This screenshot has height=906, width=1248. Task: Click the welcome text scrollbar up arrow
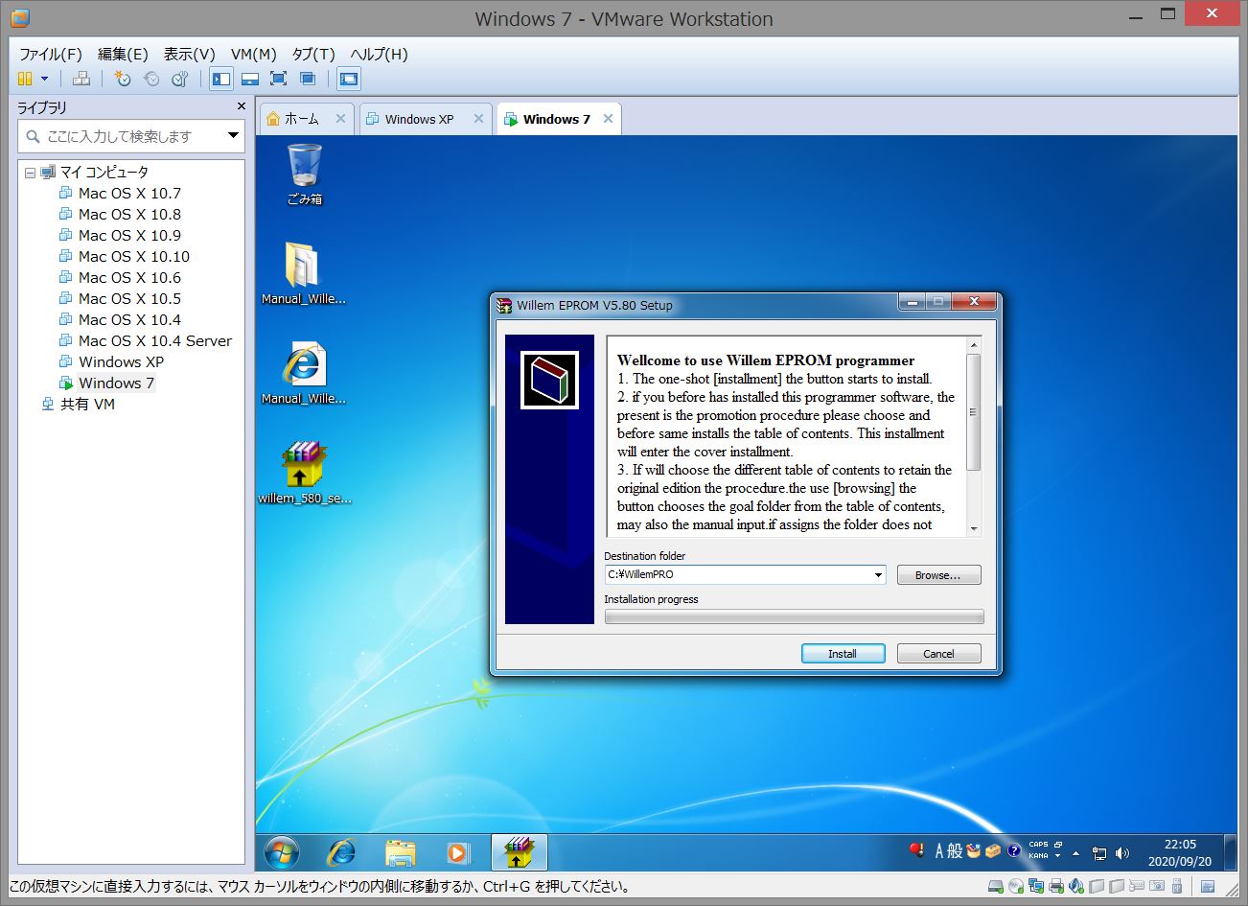tap(974, 345)
